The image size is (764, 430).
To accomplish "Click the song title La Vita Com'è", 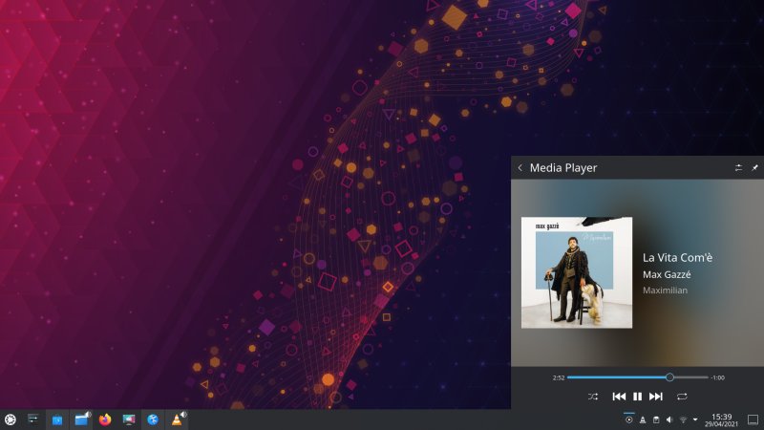I will tap(677, 257).
